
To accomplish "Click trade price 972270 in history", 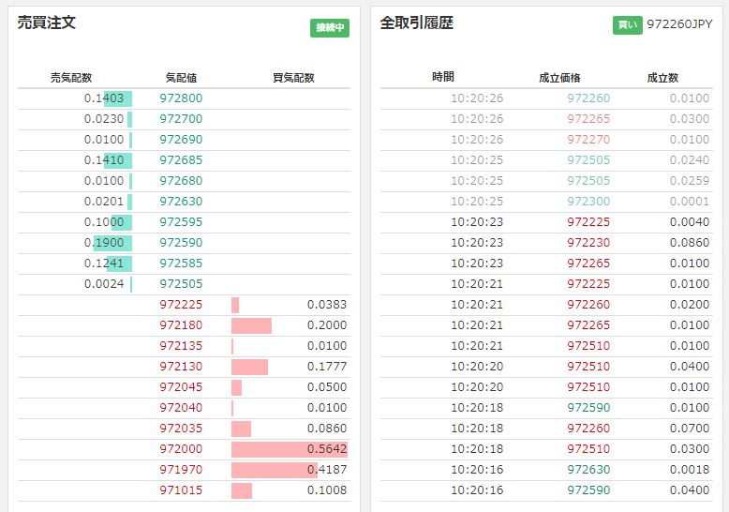I will point(588,140).
